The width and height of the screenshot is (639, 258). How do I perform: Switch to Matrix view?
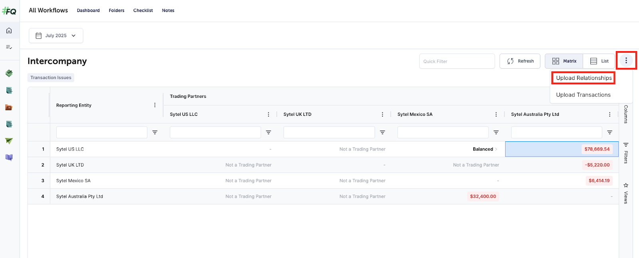564,61
